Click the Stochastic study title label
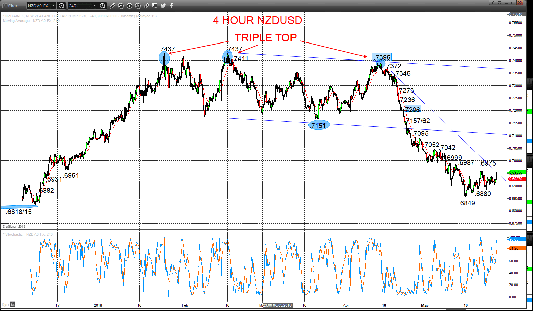Viewport: 533px width, 311px height. point(29,234)
